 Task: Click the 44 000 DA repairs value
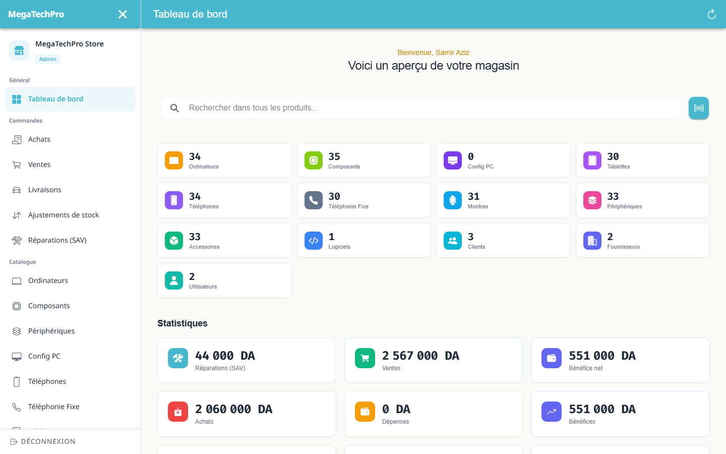pos(225,356)
